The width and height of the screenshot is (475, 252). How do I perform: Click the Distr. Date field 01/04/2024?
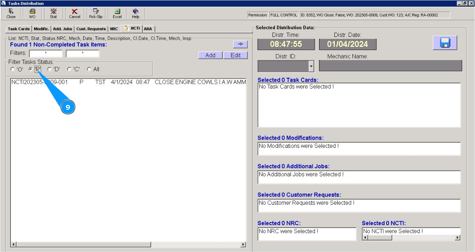tap(348, 44)
